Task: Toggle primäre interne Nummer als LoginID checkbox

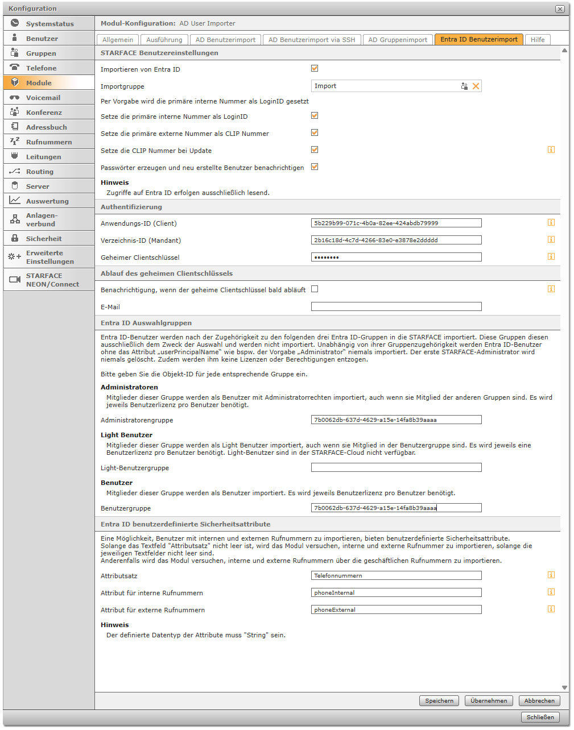Action: tap(315, 116)
